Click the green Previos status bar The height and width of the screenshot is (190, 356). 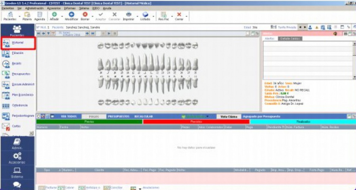coord(89,122)
